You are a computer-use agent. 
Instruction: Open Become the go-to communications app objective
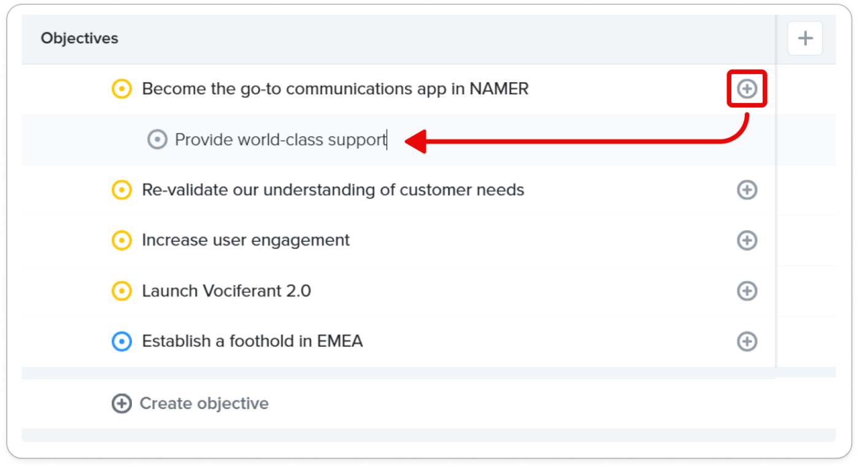(335, 89)
